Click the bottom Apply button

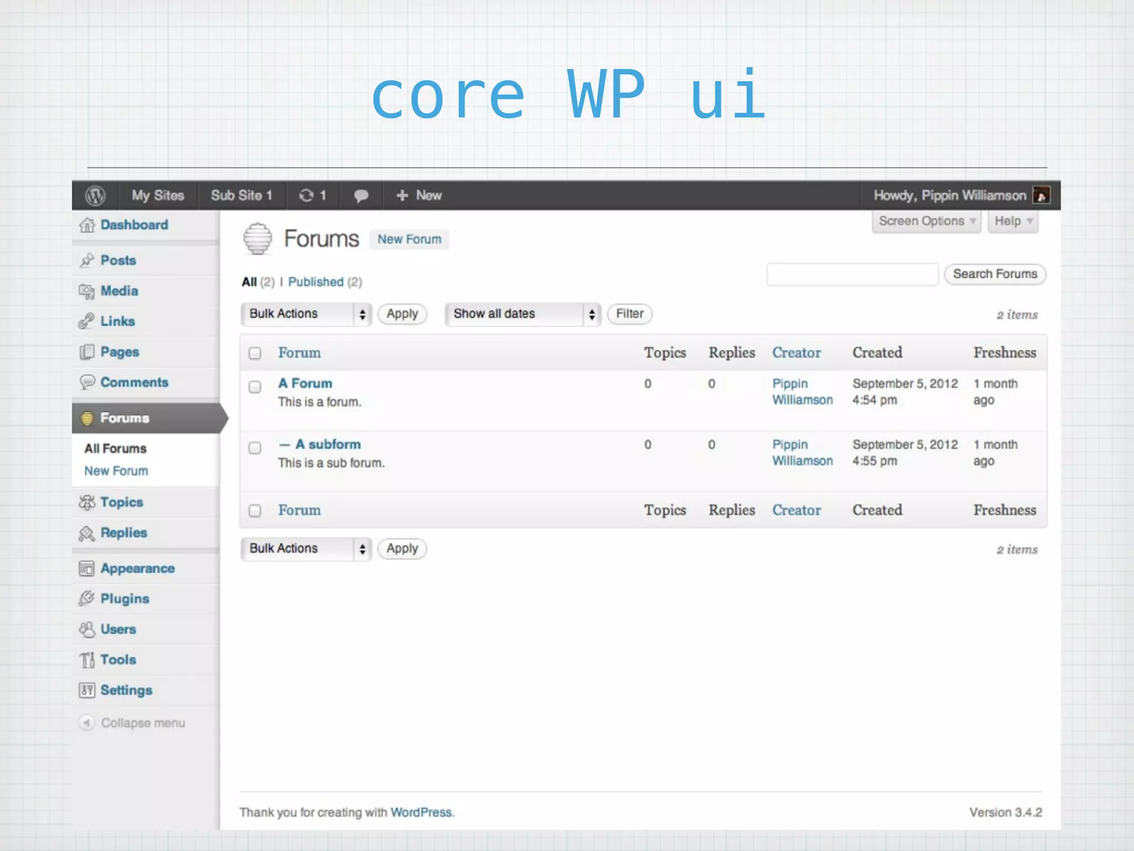(x=403, y=549)
